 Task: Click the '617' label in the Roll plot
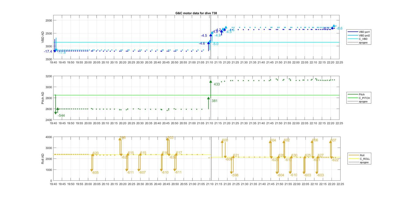179,153
